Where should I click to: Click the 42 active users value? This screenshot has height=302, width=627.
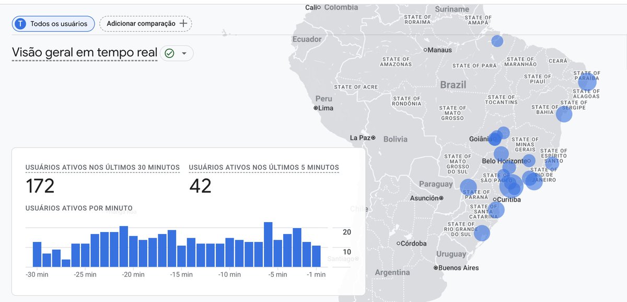pos(200,186)
